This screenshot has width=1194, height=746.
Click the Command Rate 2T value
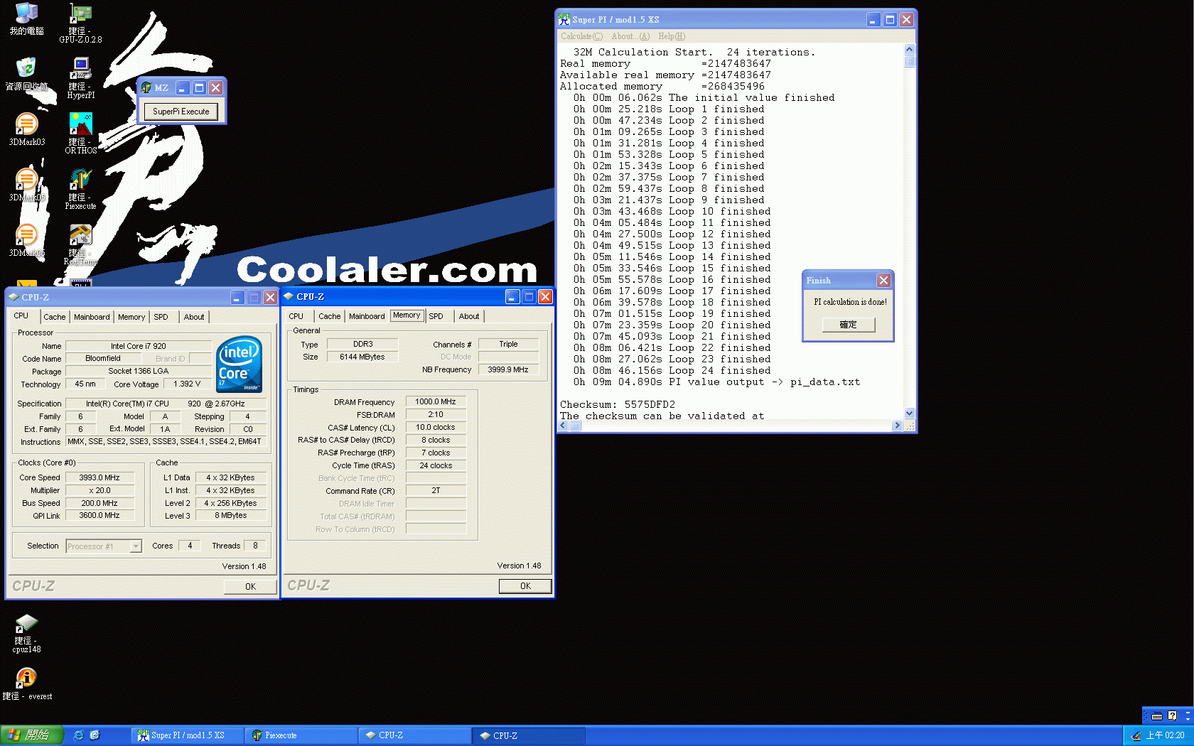click(436, 490)
